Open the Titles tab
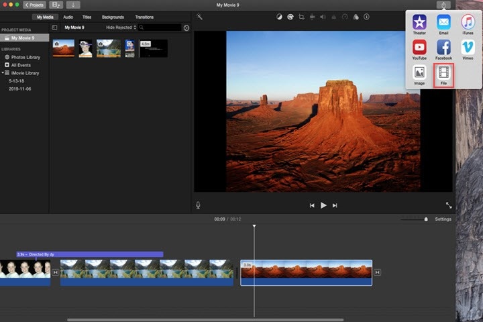 87,17
